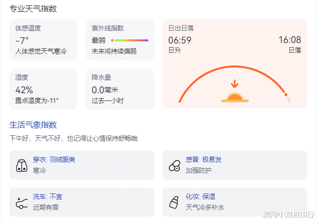318x223 pixels.
Task: Click the makeup lotion bottle icon
Action: point(174,202)
